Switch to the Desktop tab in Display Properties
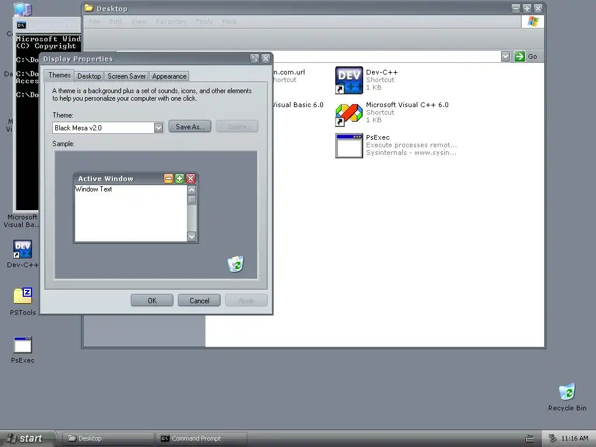This screenshot has width=596, height=447. pos(89,76)
